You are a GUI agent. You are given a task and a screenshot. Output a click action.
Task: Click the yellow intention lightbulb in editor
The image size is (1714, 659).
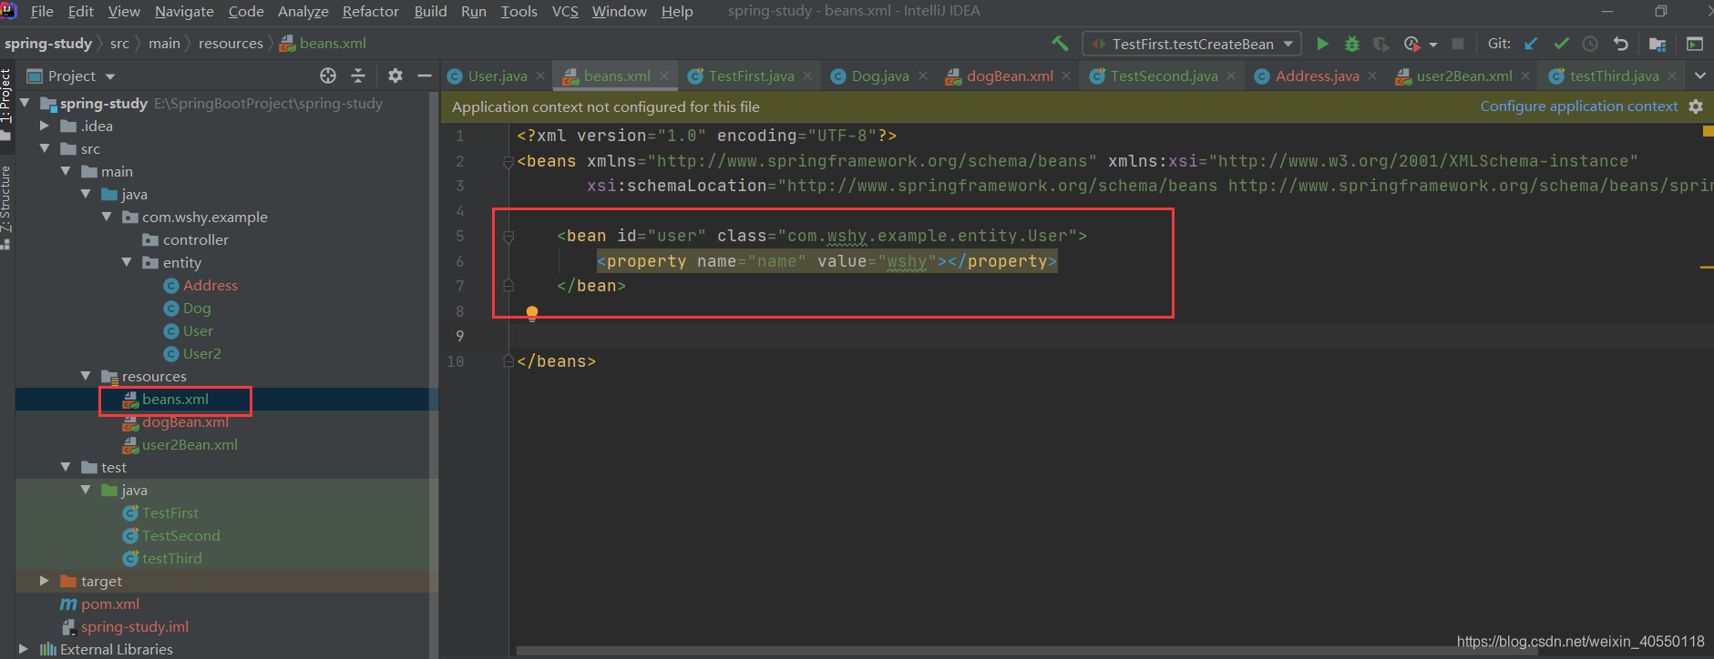(532, 314)
